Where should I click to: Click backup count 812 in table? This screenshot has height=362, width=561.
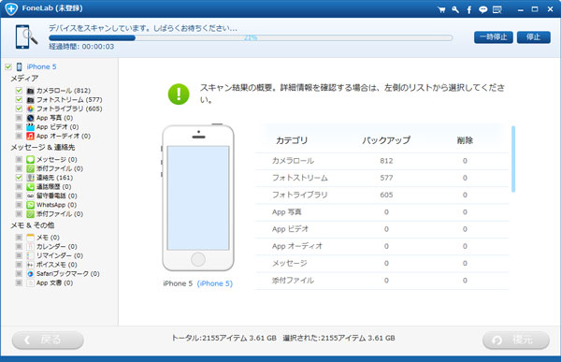(386, 161)
